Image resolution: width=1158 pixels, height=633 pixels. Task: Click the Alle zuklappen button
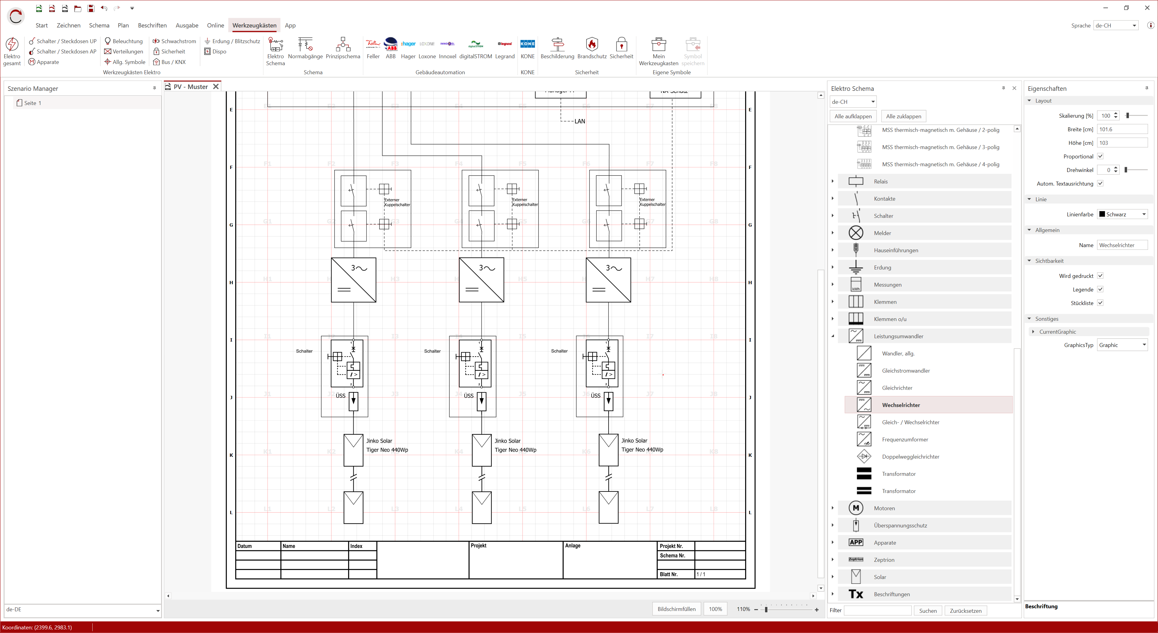click(903, 116)
